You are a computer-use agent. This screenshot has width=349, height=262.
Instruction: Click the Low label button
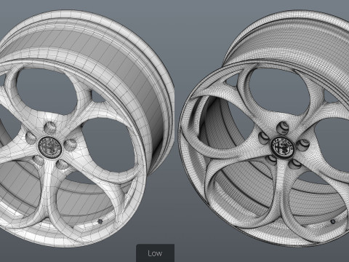coord(155,253)
